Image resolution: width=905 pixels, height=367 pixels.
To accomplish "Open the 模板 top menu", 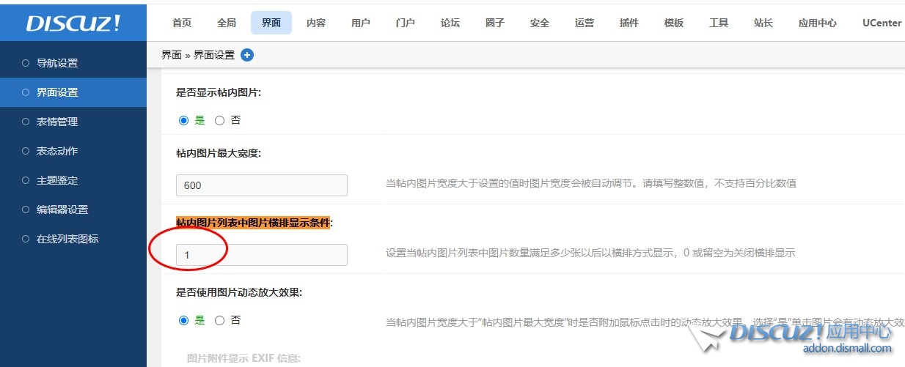I will (674, 23).
